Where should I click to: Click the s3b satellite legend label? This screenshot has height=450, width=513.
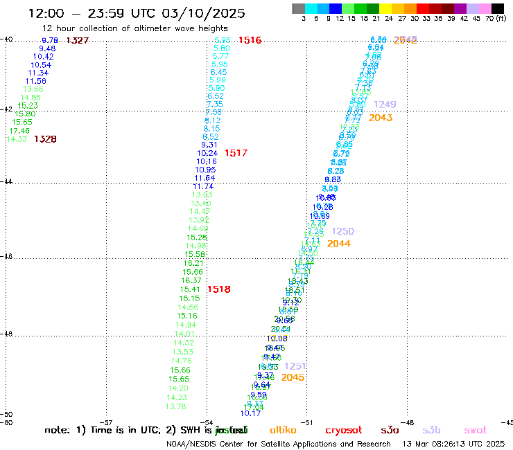(431, 430)
